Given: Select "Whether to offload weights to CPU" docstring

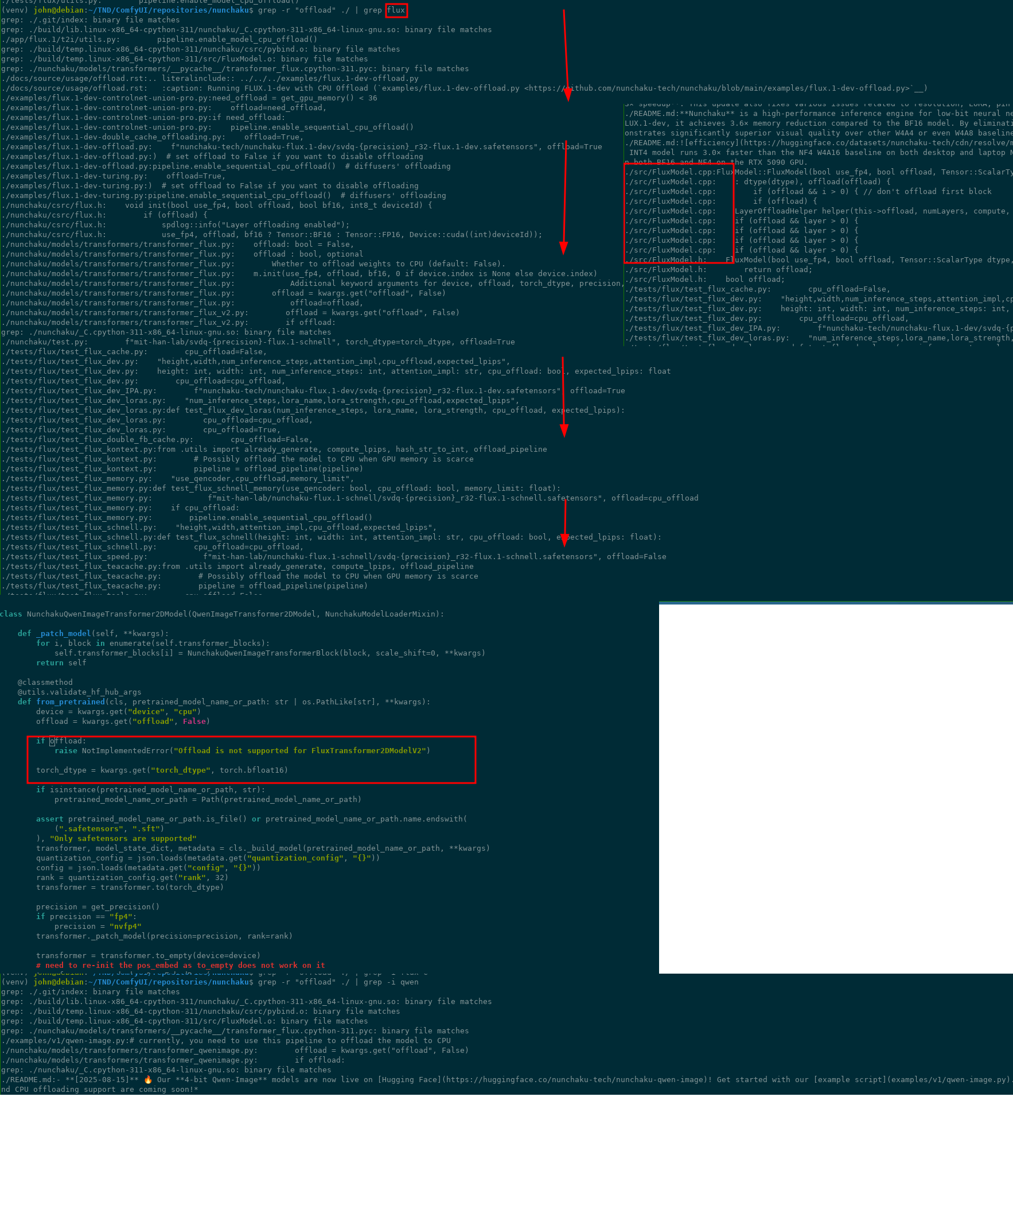Looking at the screenshot, I should 388,264.
